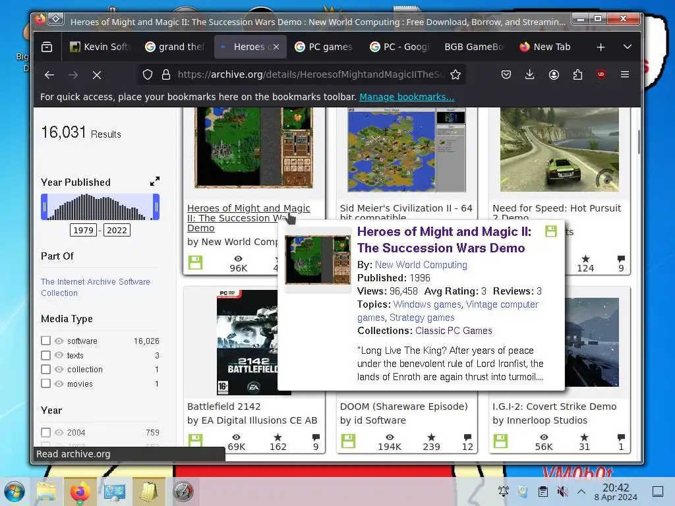Check the software media type box
The height and width of the screenshot is (506, 675).
click(x=46, y=341)
